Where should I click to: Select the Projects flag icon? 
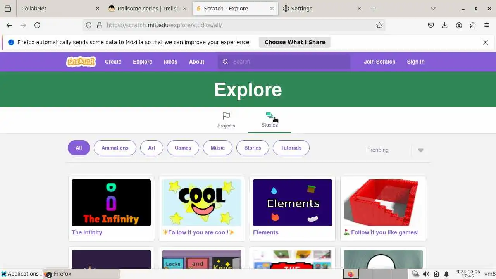click(x=226, y=116)
